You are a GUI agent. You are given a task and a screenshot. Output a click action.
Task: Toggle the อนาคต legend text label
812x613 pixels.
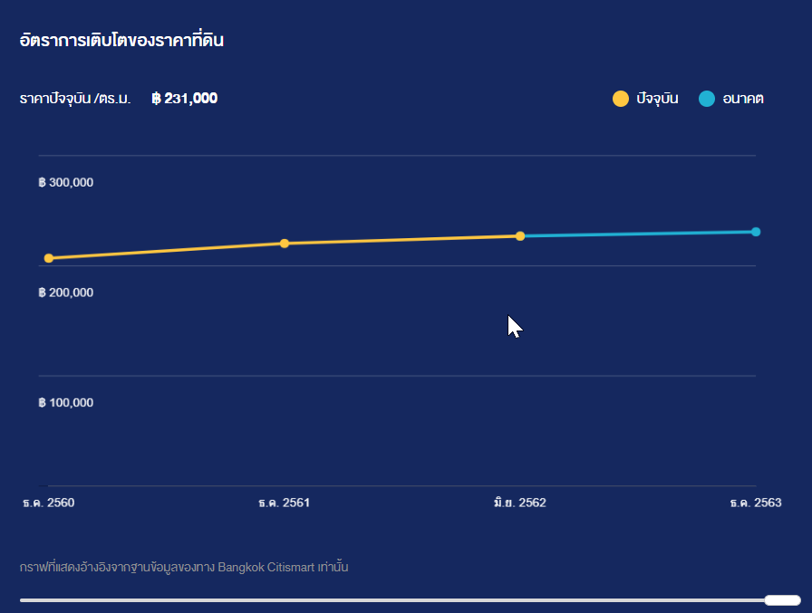tap(743, 99)
